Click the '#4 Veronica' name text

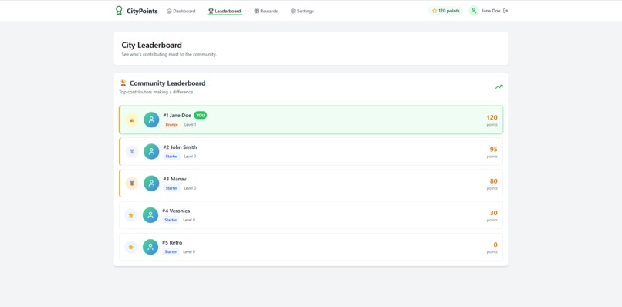(x=176, y=211)
